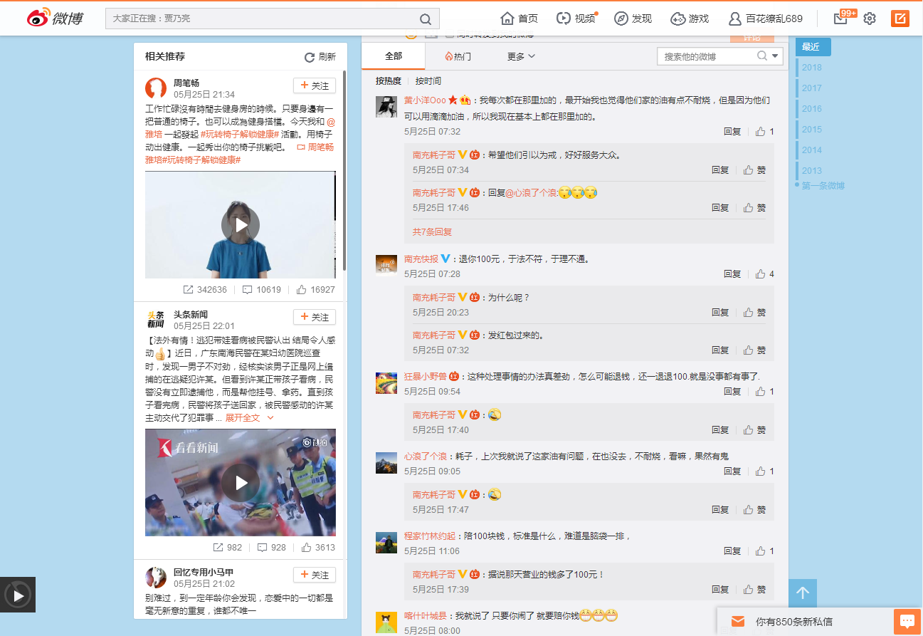
Task: Open the search box dropdown arrow
Action: 776,56
